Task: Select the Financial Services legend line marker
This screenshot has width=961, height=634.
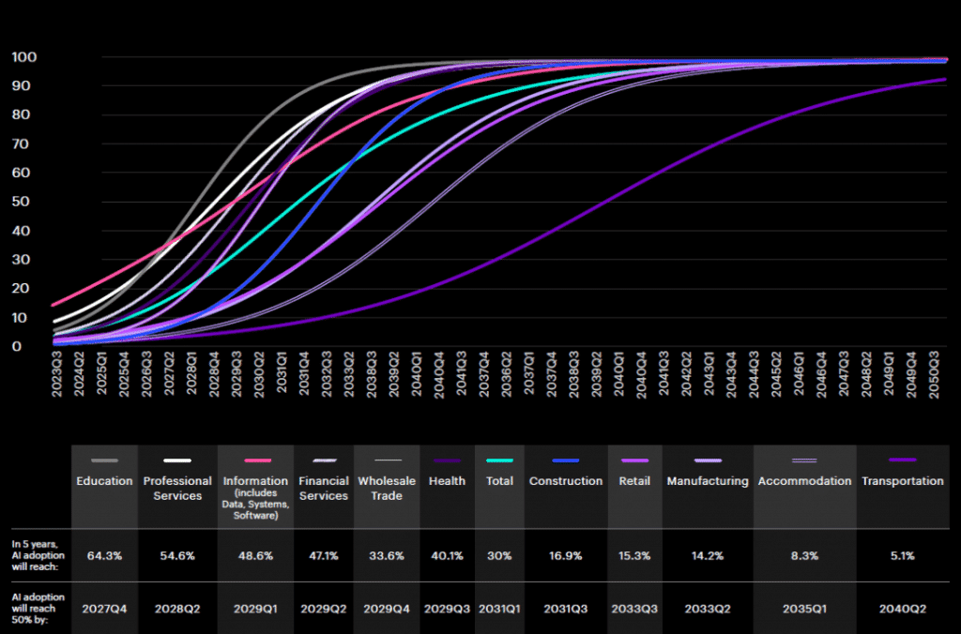Action: (324, 460)
